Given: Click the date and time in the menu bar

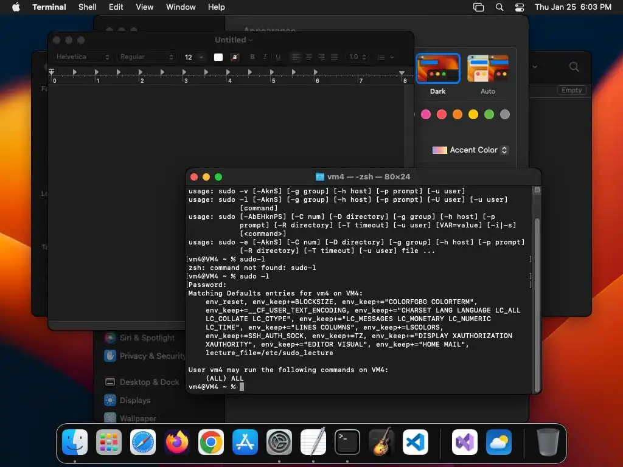Looking at the screenshot, I should (x=573, y=7).
